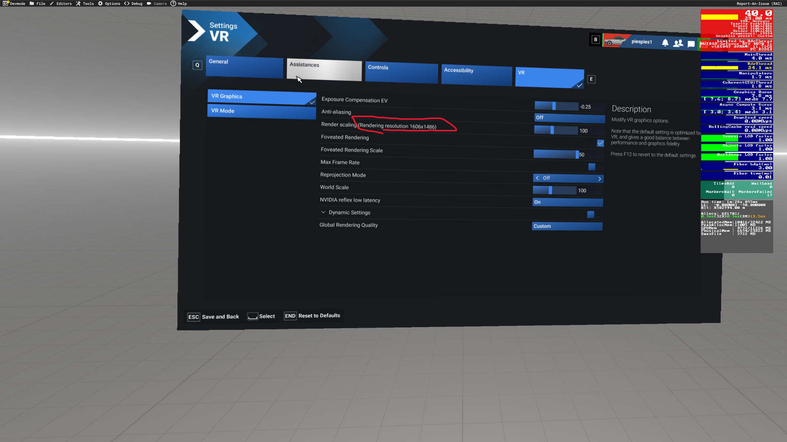Select the VR Graphics category
This screenshot has height=442, width=787.
tap(262, 97)
